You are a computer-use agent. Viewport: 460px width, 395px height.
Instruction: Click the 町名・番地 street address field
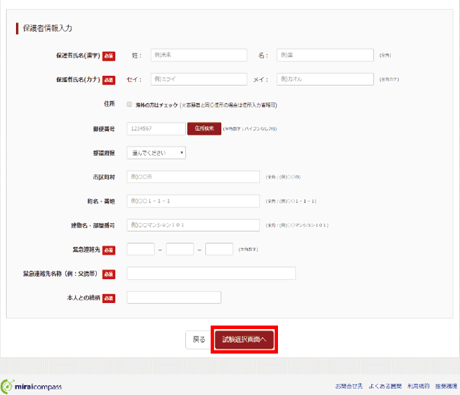coord(193,201)
